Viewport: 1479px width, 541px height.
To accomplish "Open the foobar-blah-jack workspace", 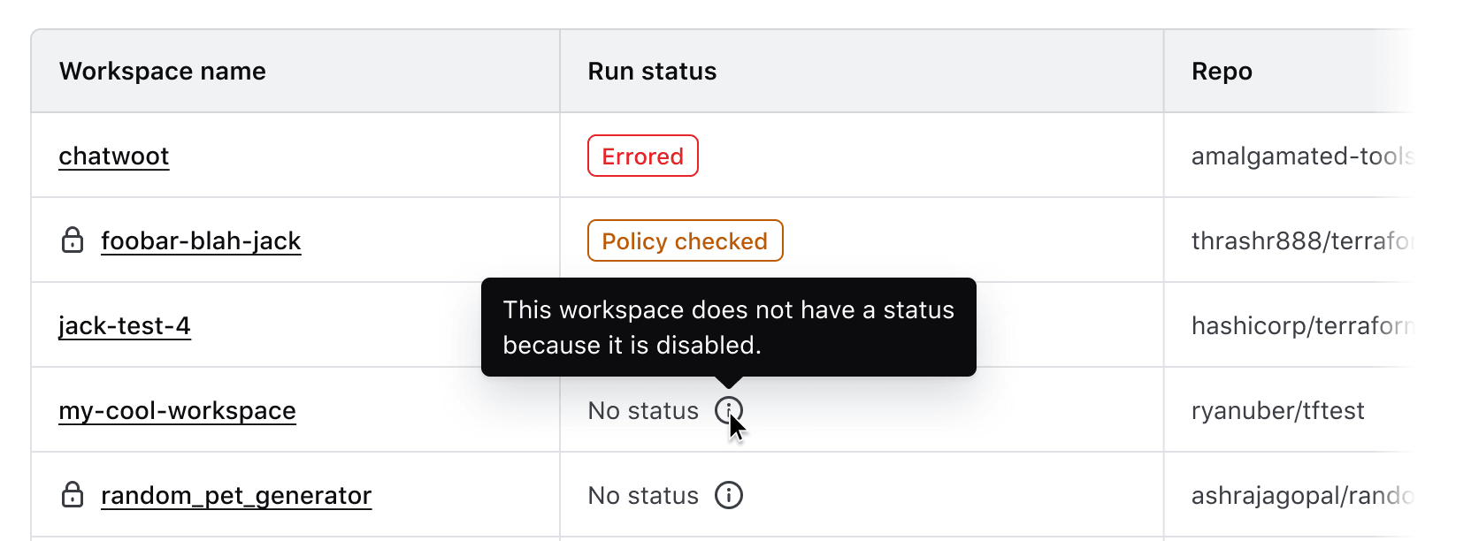I will tap(201, 240).
